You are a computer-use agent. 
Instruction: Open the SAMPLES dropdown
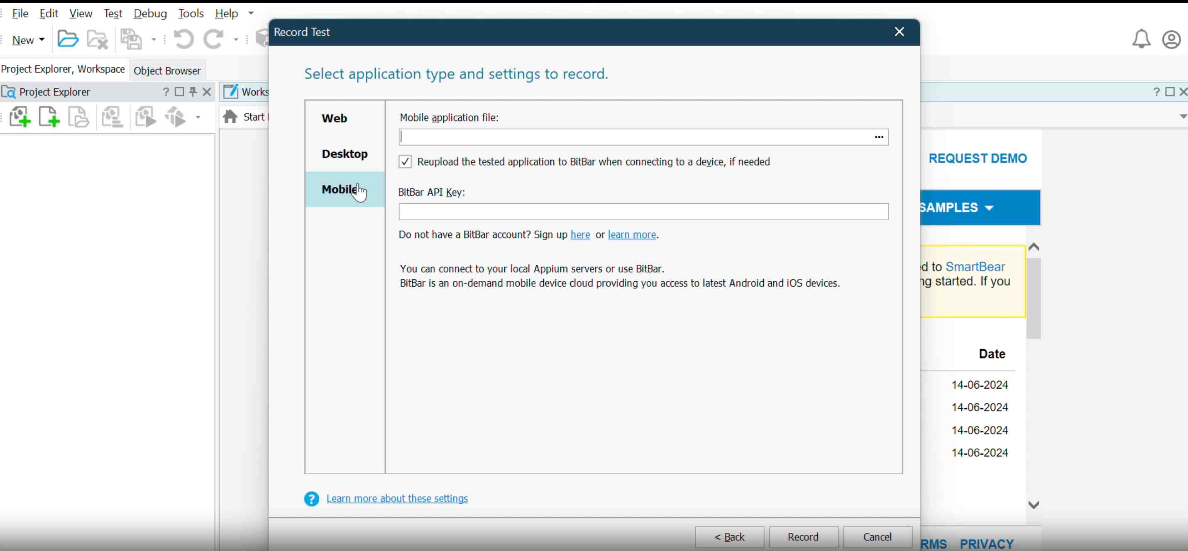click(957, 207)
